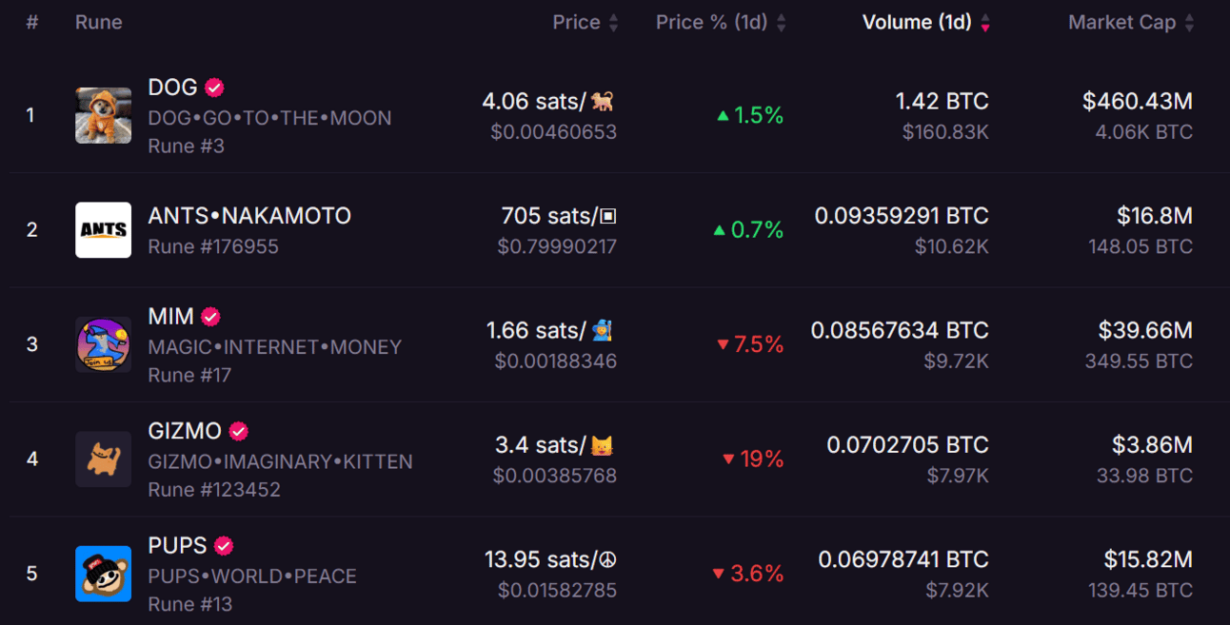Click the ANTS logo icon
Image resolution: width=1230 pixels, height=625 pixels.
(x=103, y=229)
